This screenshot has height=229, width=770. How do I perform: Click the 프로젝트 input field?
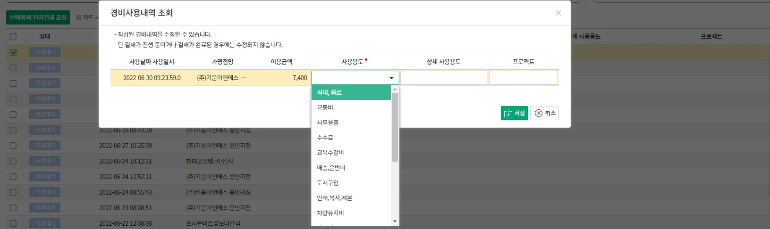tap(523, 78)
